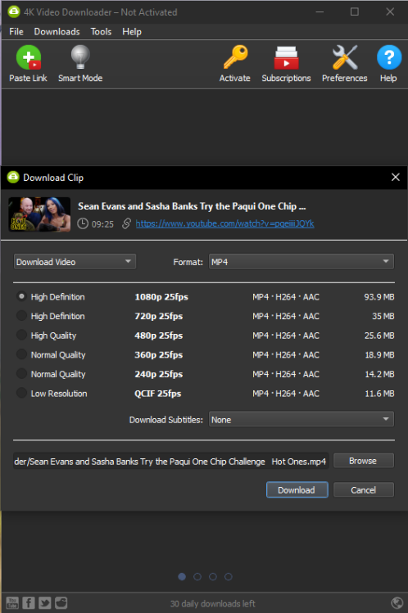Screen dimensions: 408x613
Task: Open the Format MP4 dropdown
Action: [301, 262]
